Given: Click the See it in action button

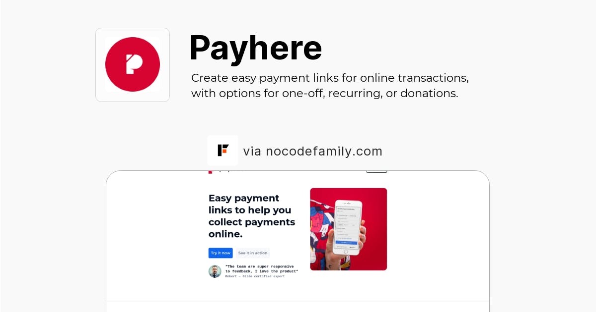Looking at the screenshot, I should [x=252, y=253].
